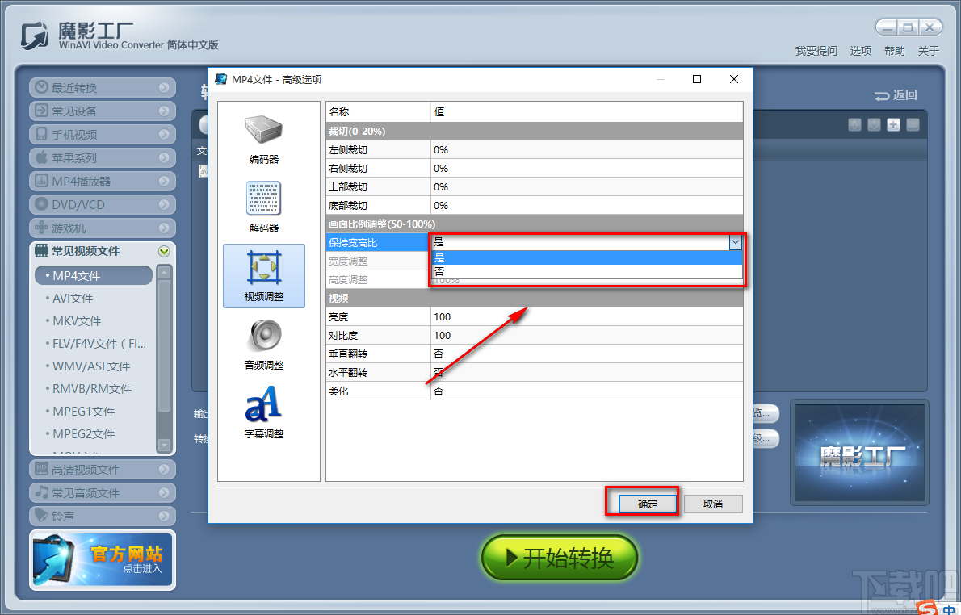961x615 pixels.
Task: Click the Sogou input method tray icon
Action: (928, 609)
